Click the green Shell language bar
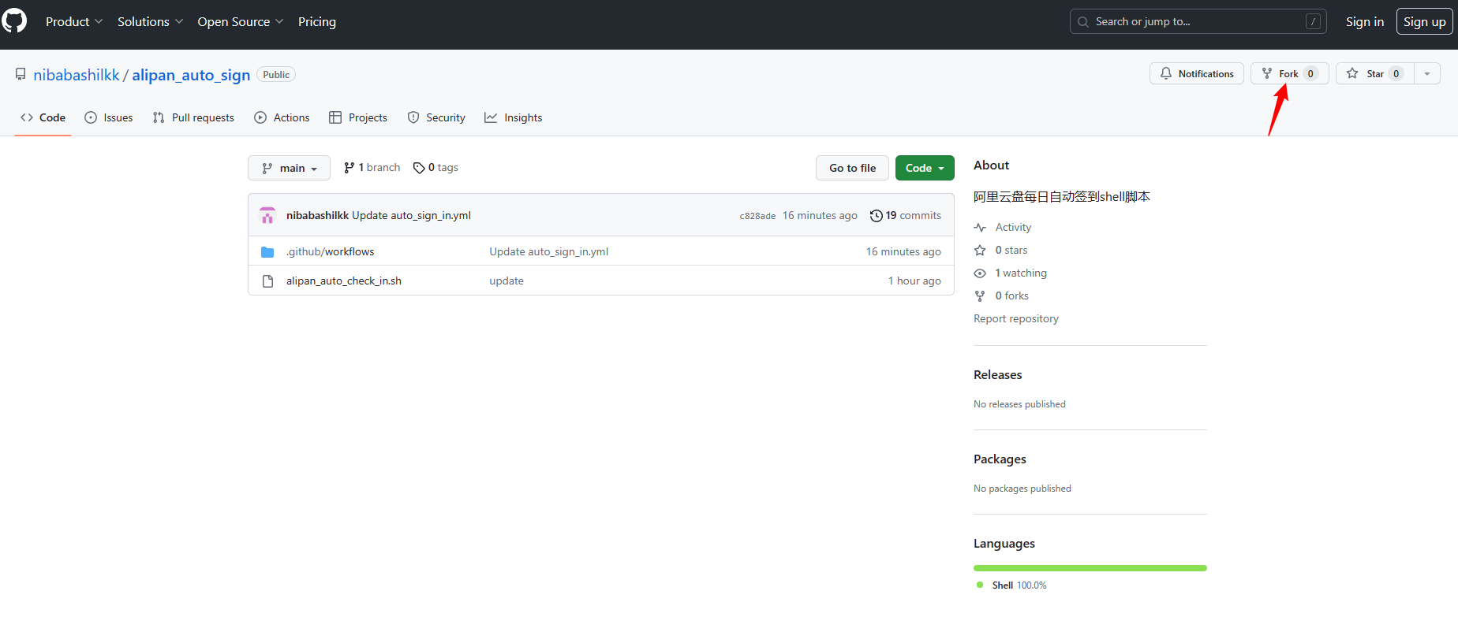Viewport: 1458px width, 617px height. (x=1090, y=568)
